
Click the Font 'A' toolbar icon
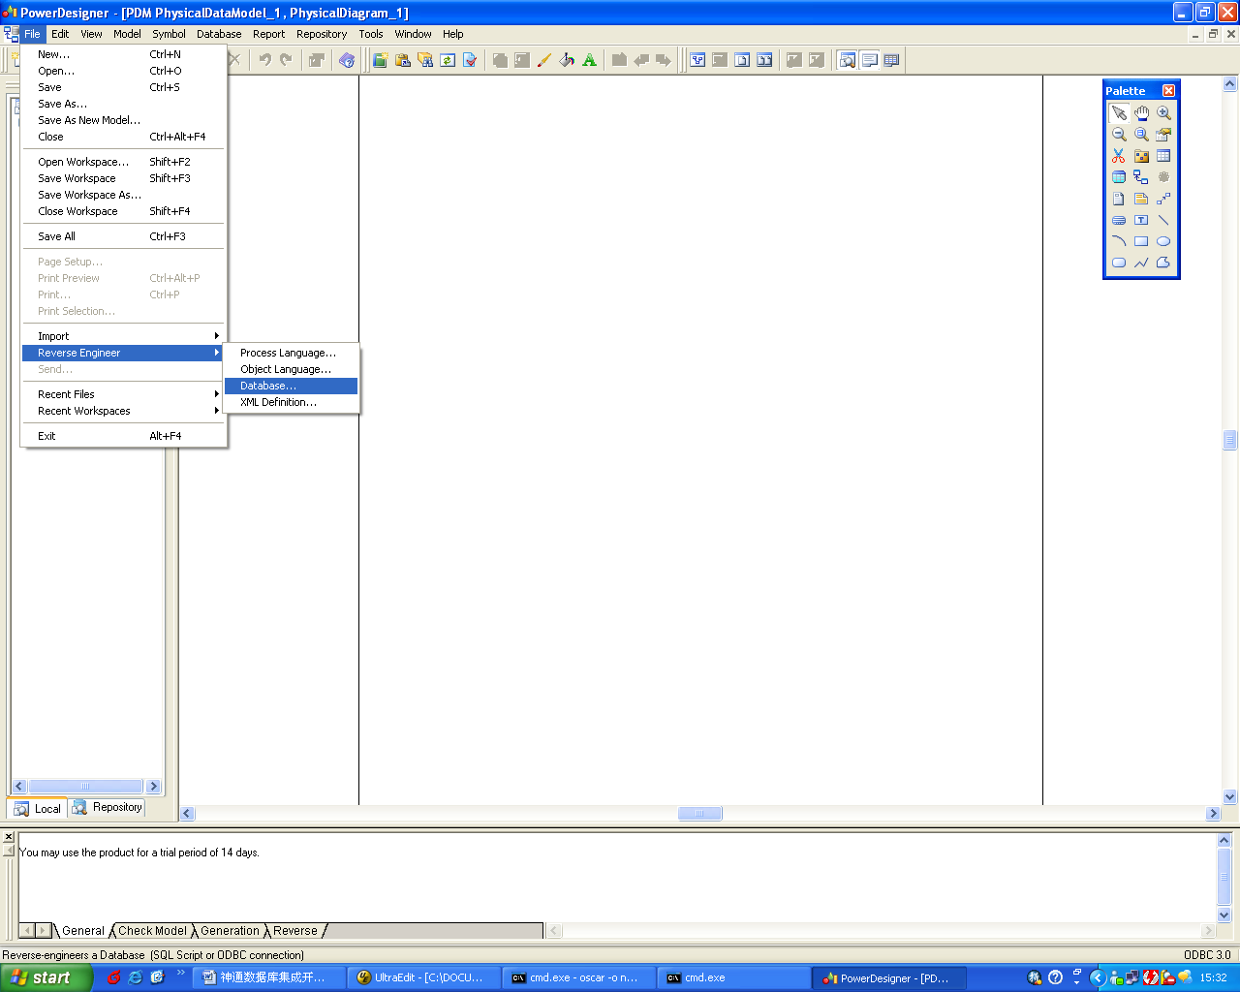pos(589,60)
